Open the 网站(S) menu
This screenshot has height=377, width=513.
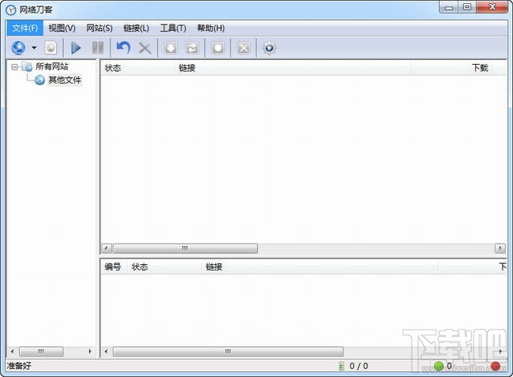tap(99, 28)
